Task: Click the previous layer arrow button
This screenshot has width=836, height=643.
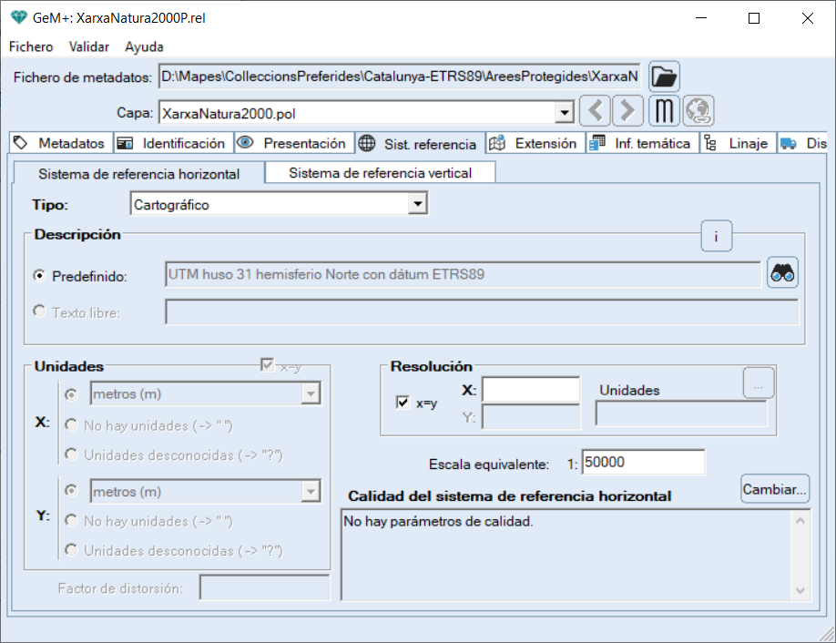Action: click(596, 111)
